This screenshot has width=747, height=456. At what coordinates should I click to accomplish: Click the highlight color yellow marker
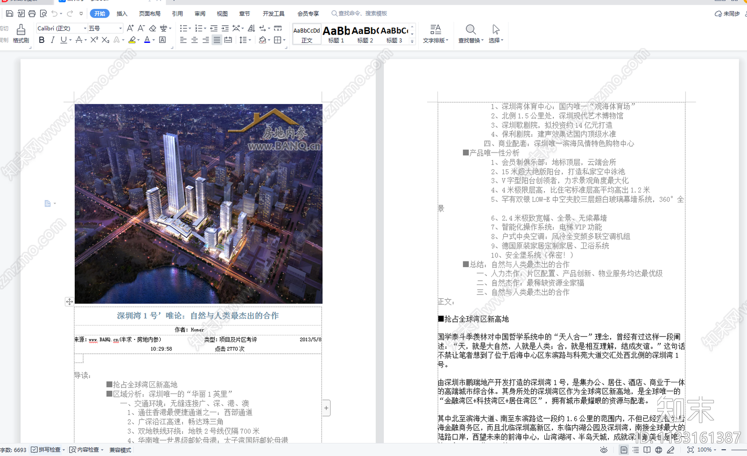click(x=132, y=40)
